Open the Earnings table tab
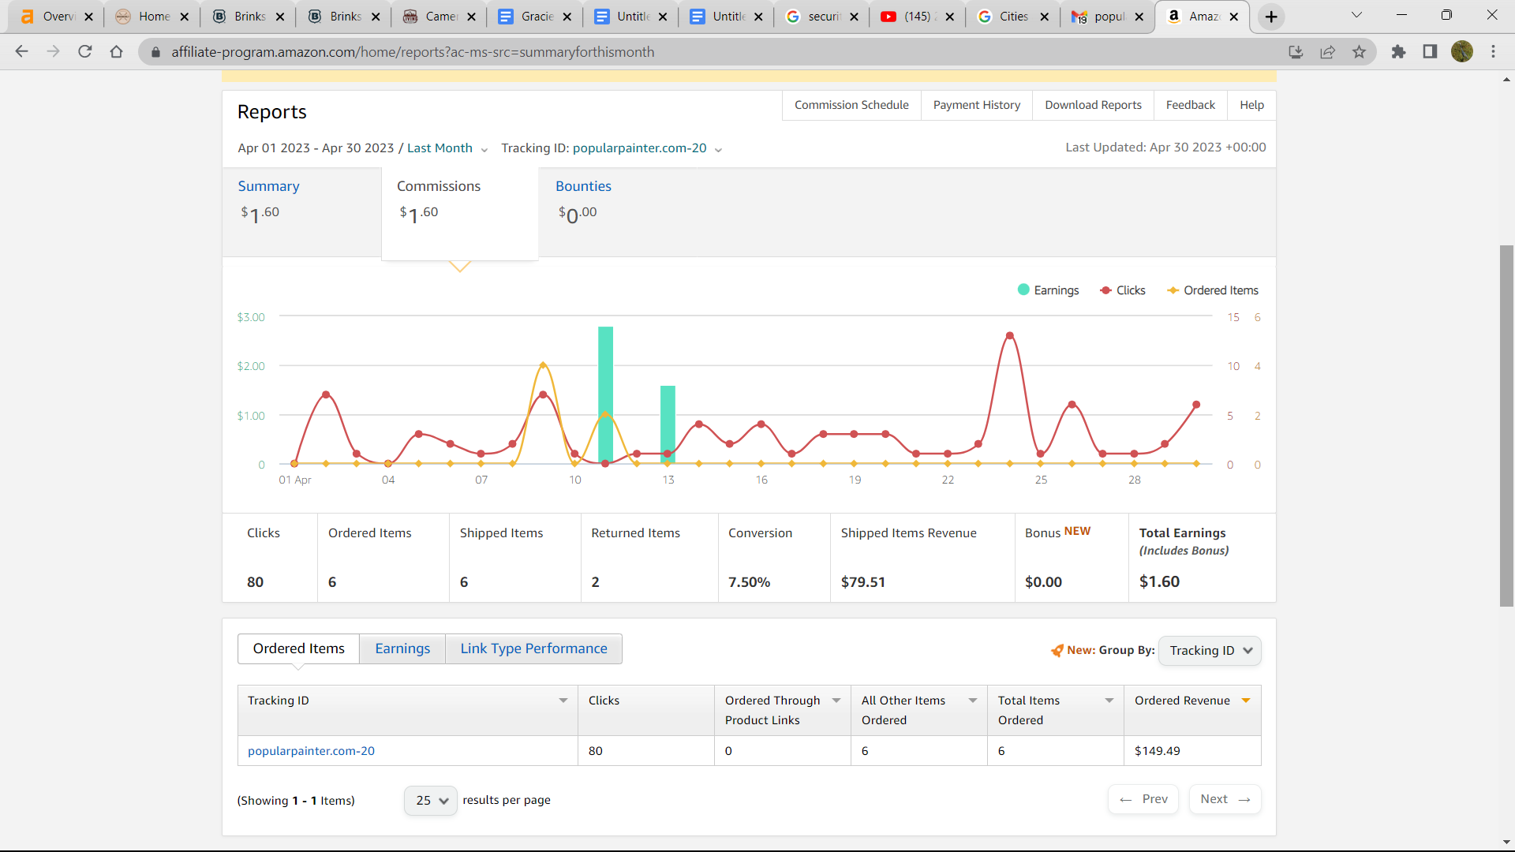 [402, 648]
